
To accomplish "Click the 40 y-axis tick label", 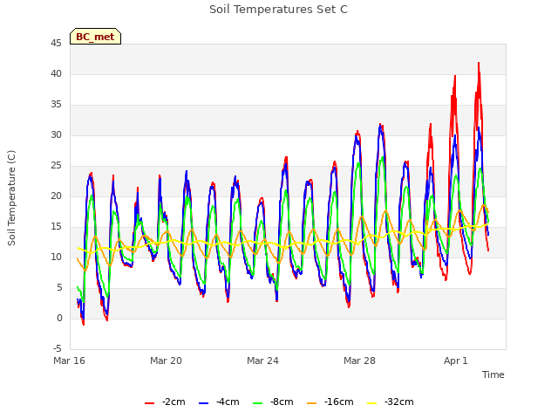I will pos(56,73).
